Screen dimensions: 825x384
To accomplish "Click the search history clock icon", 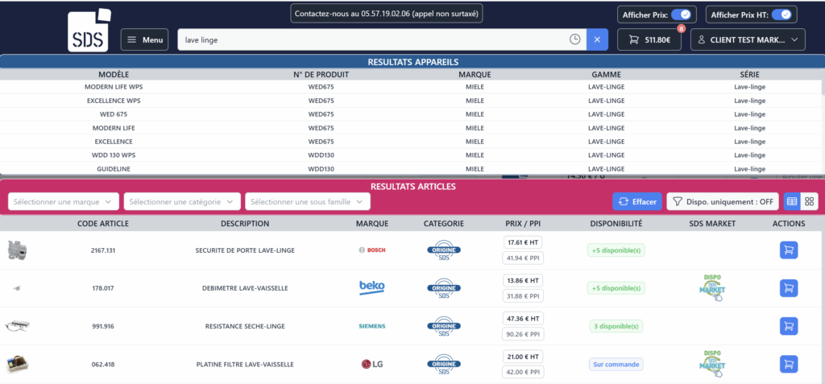I will [575, 39].
